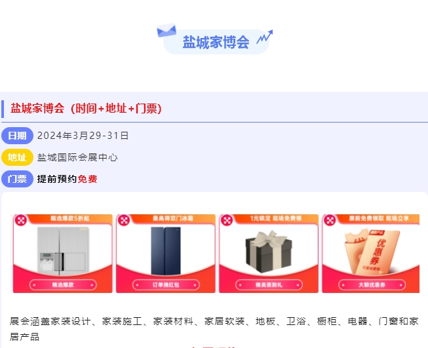The height and width of the screenshot is (348, 428).
Task: Click the 盐城家博会 title badge
Action: click(216, 42)
